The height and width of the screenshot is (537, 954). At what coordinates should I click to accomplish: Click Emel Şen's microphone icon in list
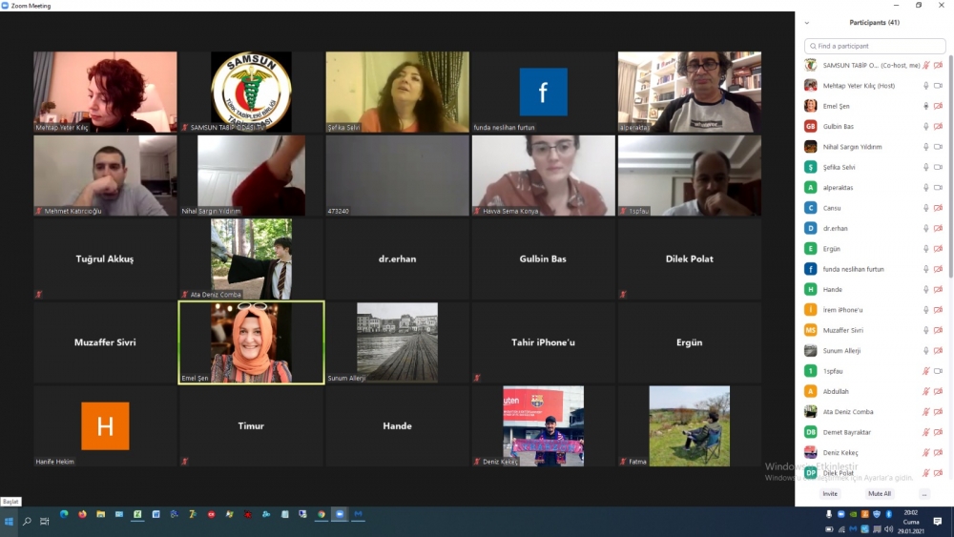[925, 106]
